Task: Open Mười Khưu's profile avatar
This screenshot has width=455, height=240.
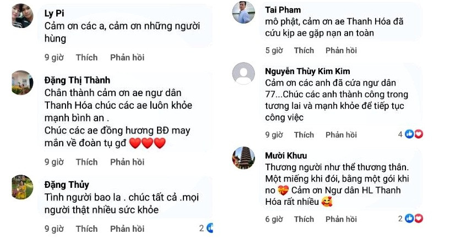Action: click(x=243, y=157)
